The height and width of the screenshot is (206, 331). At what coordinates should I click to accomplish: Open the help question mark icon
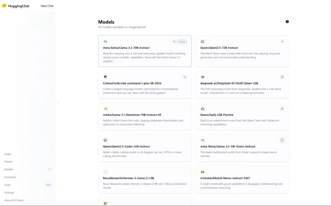pos(287,21)
